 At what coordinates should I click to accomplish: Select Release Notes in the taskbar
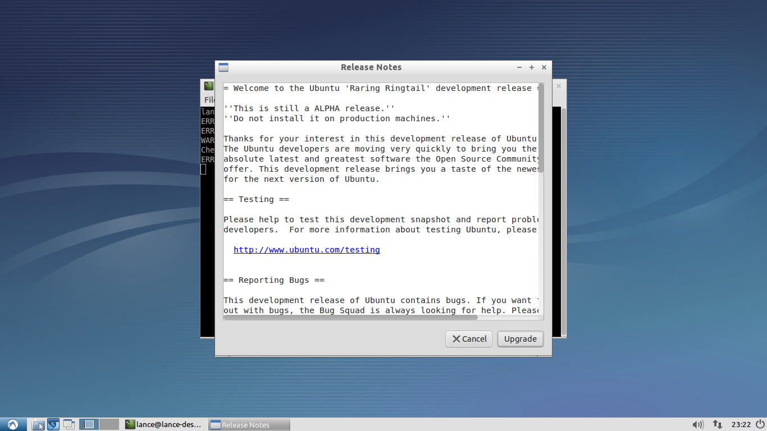[249, 425]
